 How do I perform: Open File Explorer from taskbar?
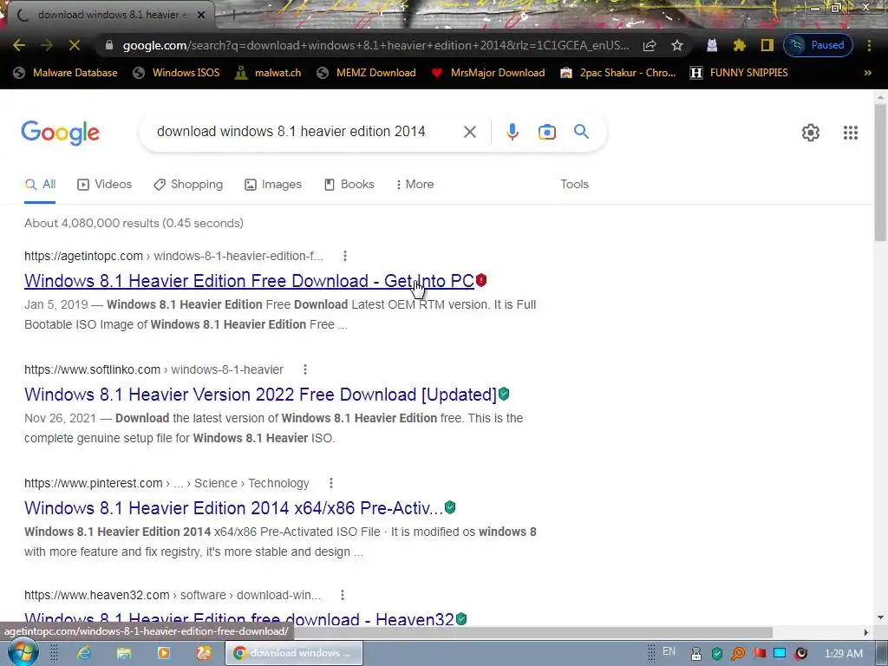[x=124, y=653]
